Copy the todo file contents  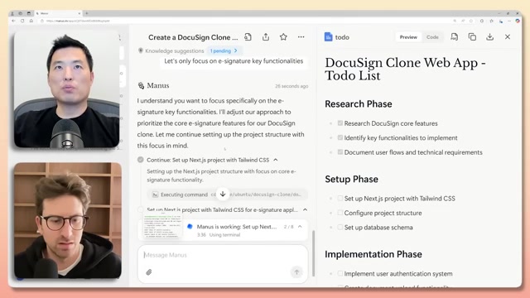[x=472, y=36]
